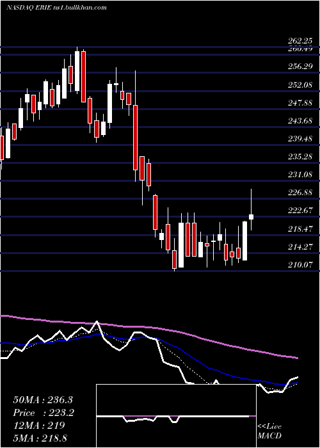Click the 12MA : 219 readout

[39, 426]
